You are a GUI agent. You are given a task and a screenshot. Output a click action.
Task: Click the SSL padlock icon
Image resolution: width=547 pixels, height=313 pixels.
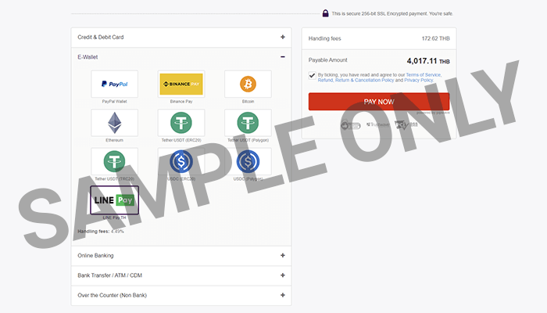click(x=325, y=13)
